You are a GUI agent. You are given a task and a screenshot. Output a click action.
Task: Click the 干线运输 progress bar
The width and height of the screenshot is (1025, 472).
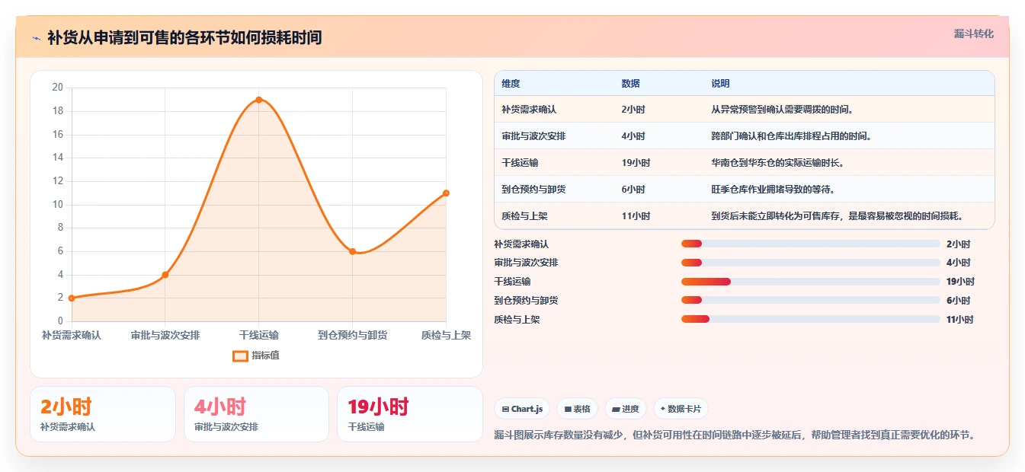tap(811, 282)
